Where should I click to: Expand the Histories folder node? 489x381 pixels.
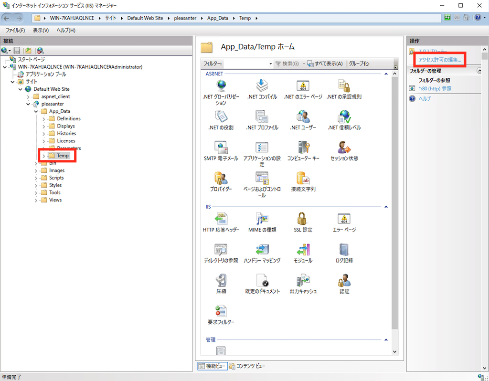(43, 133)
